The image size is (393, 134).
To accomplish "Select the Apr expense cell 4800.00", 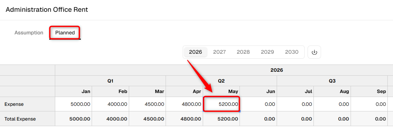I will (x=184, y=104).
